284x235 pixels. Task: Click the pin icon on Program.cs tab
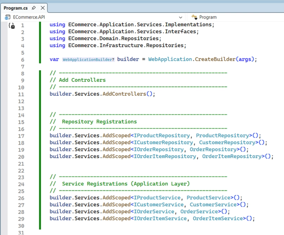34,8
